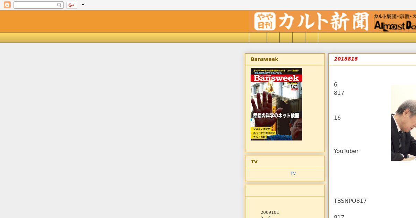Image resolution: width=416 pixels, height=218 pixels.
Task: Select the 2018818 post date header
Action: pyautogui.click(x=346, y=59)
